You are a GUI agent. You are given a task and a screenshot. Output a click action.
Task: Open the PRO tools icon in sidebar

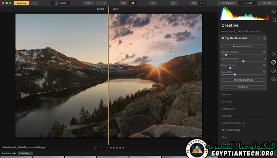coord(273,79)
